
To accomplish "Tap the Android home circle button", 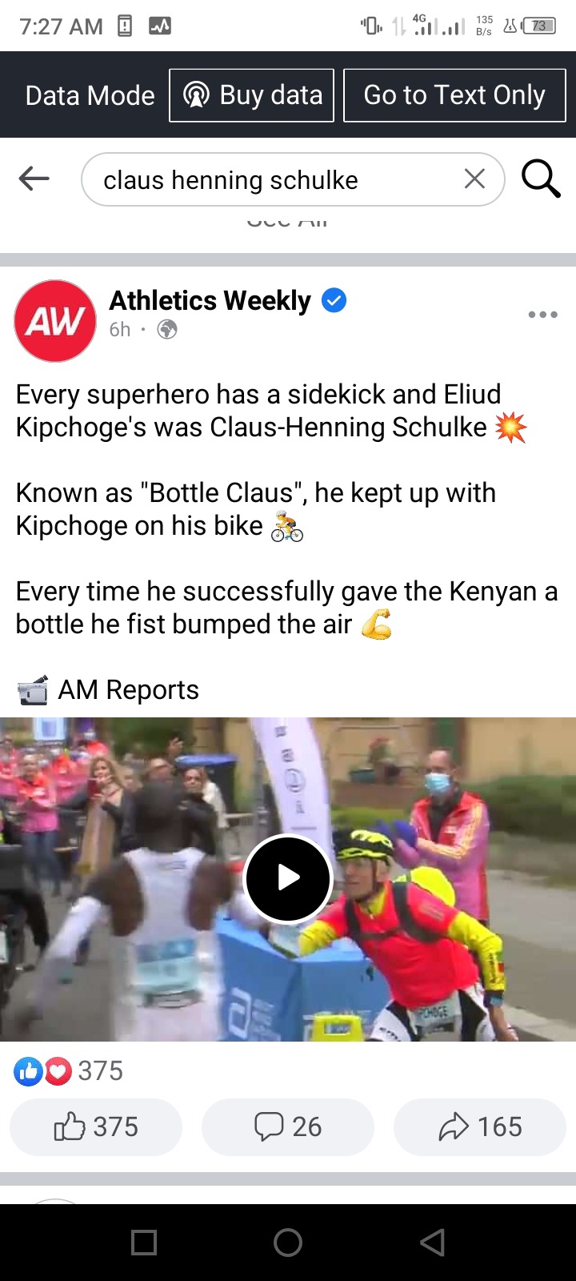I will pyautogui.click(x=288, y=1243).
